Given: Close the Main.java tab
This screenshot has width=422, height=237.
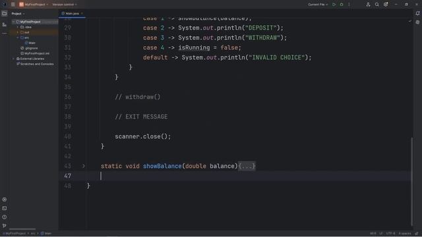Looking at the screenshot, I should tap(82, 13).
